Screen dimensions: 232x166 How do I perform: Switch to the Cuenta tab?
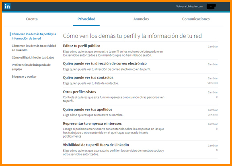click(32, 19)
